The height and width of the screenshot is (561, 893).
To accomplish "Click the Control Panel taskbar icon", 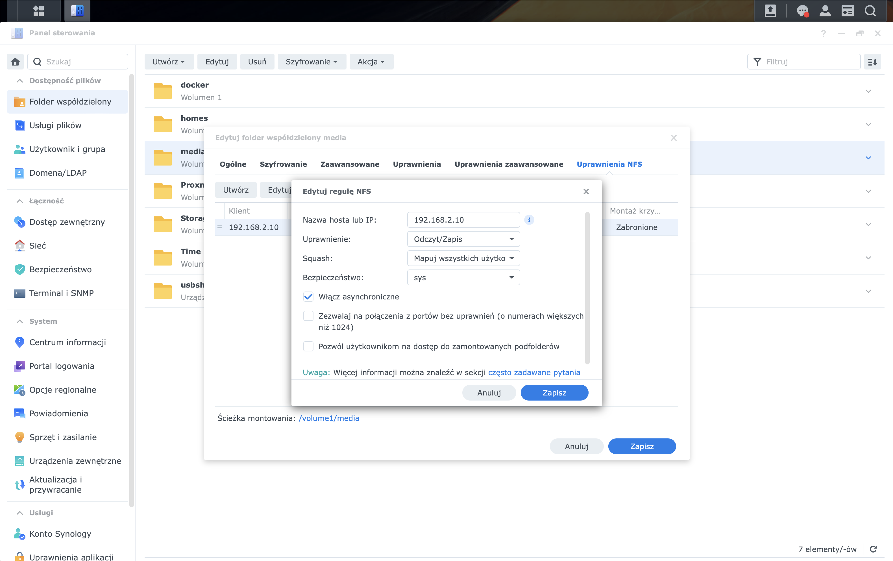I will [x=77, y=11].
